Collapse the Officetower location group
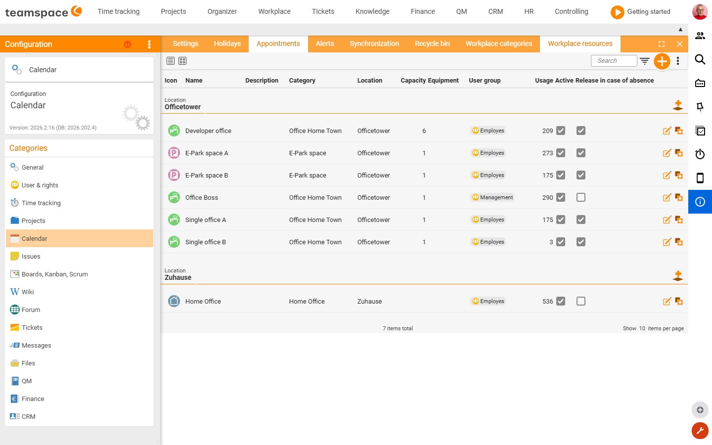The image size is (712, 445). pyautogui.click(x=678, y=105)
